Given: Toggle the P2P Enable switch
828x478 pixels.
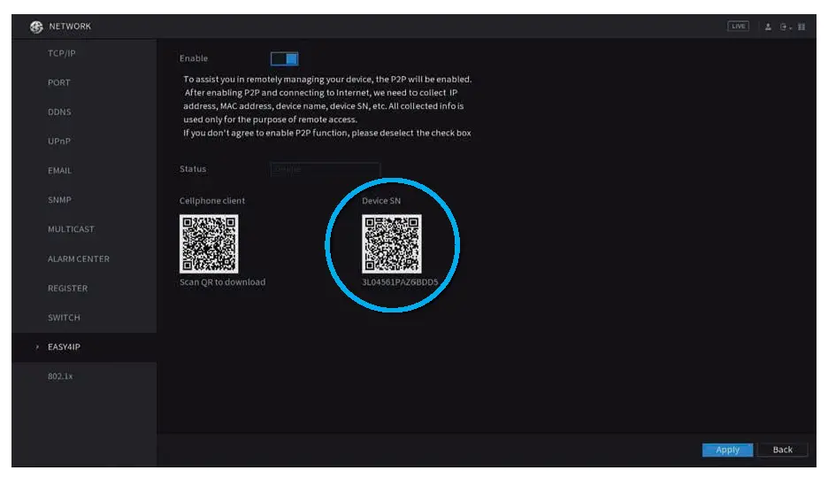Looking at the screenshot, I should (x=285, y=58).
